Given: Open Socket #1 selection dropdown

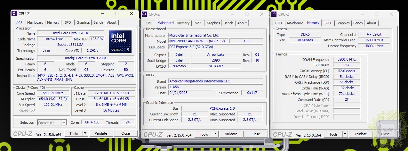Looking at the screenshot, I should coord(52,122).
